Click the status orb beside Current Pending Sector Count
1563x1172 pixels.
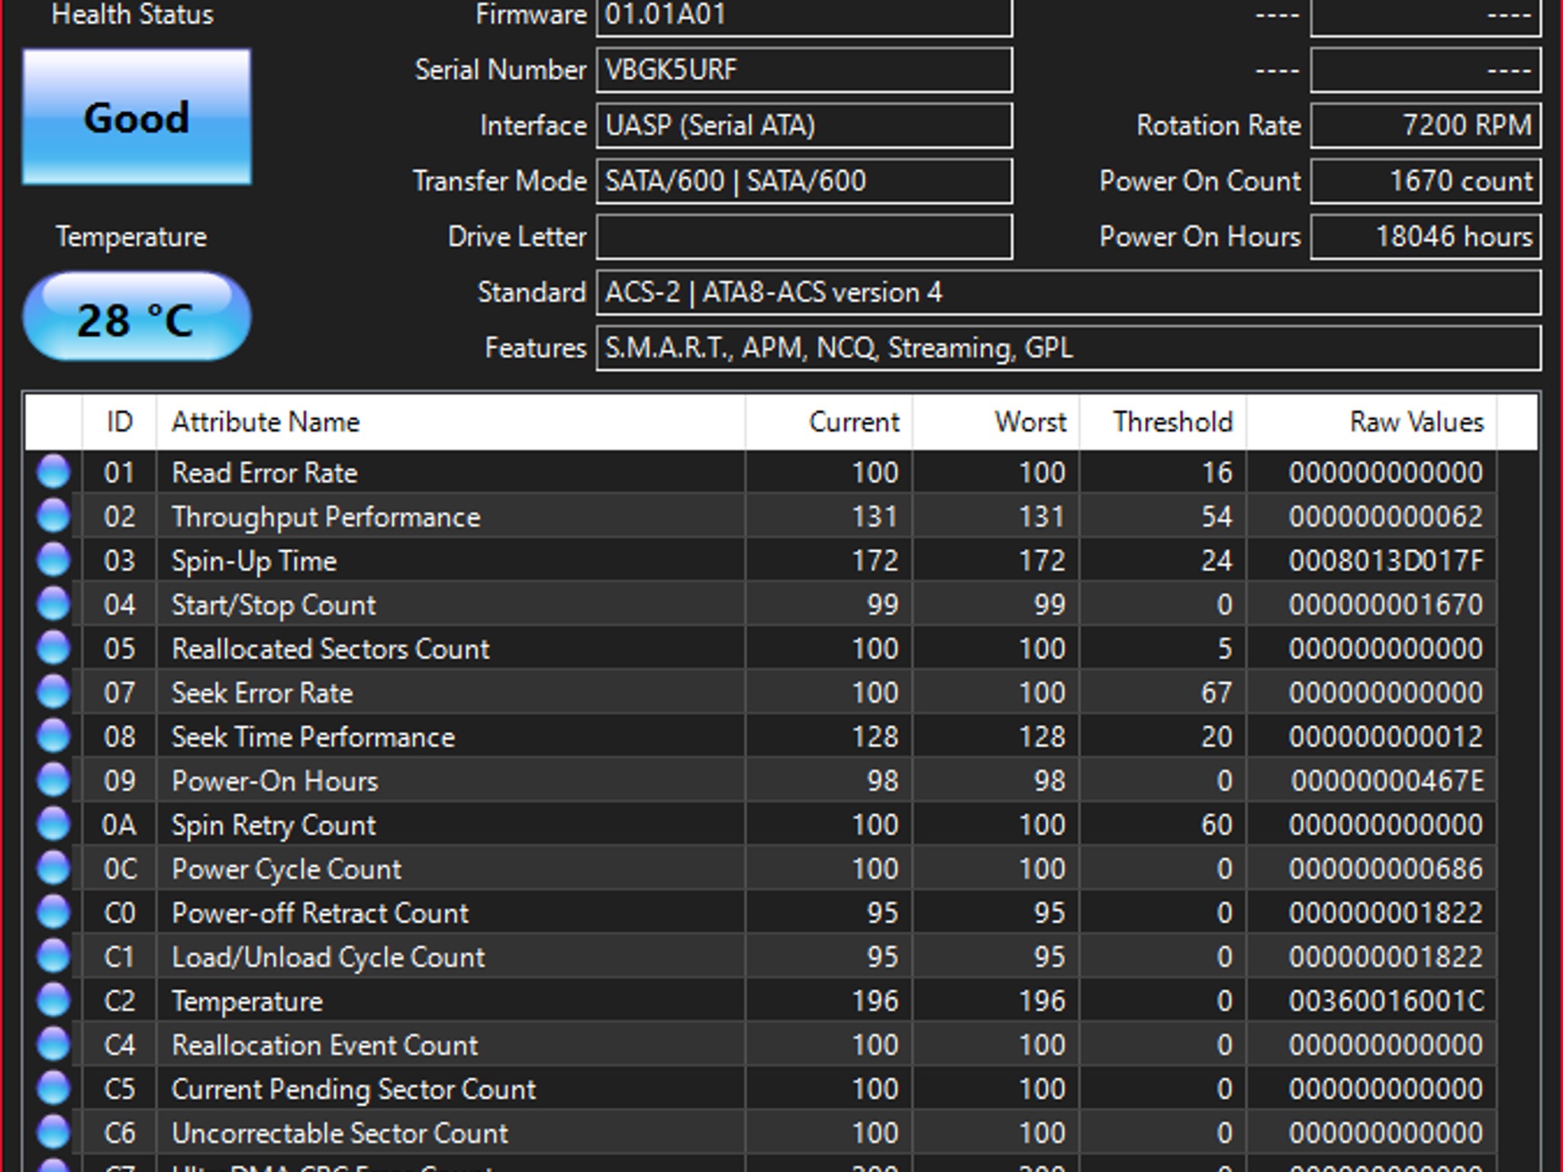53,1089
